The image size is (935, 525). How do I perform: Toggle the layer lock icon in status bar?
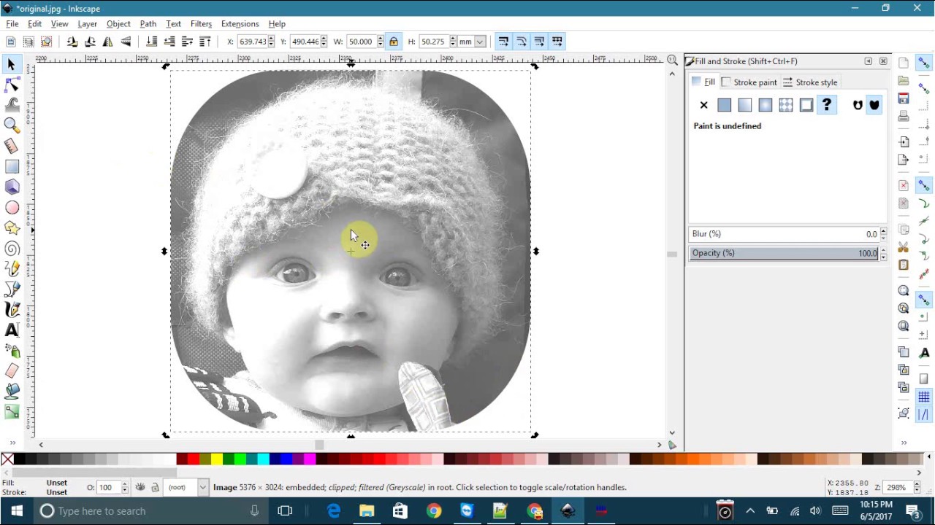pyautogui.click(x=155, y=487)
